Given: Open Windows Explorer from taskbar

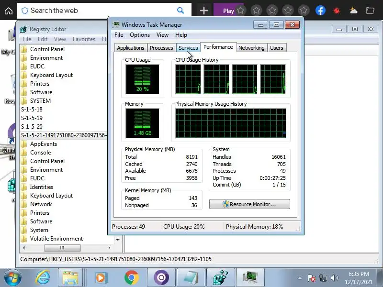Looking at the screenshot, I should point(70,278).
